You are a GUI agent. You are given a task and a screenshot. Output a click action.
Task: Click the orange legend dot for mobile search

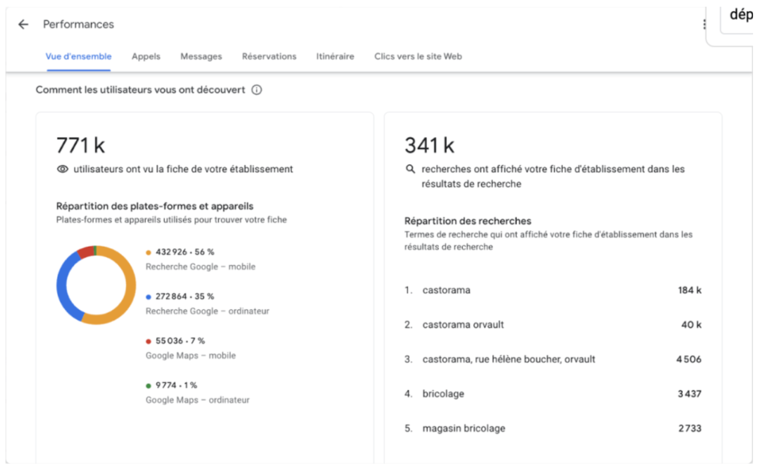(x=148, y=252)
